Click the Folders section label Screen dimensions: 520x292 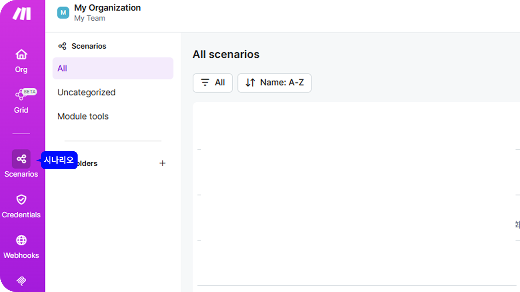tap(87, 163)
